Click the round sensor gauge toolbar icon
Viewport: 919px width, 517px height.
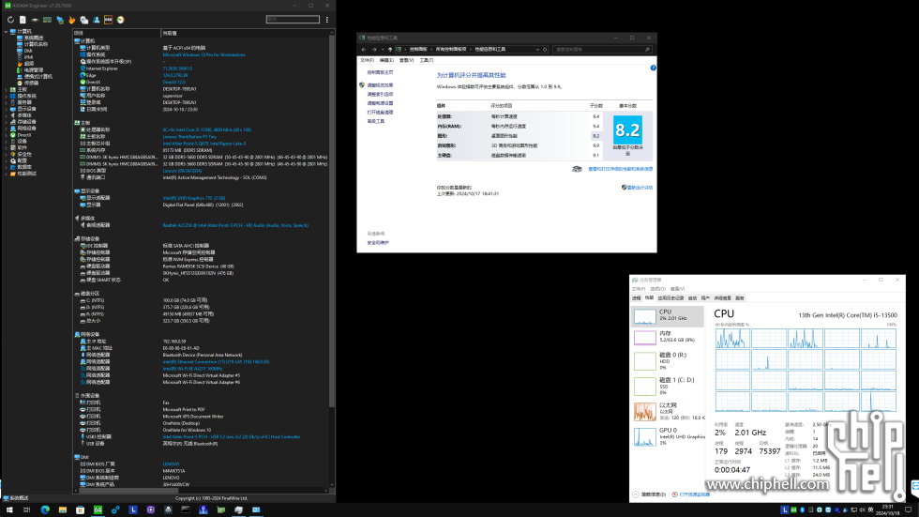tap(120, 20)
